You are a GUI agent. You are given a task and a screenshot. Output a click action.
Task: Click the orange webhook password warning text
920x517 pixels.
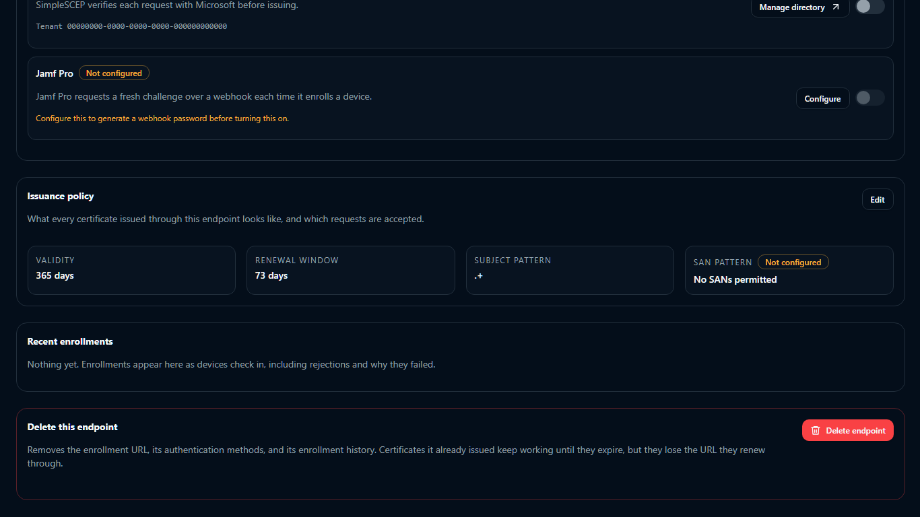coord(162,118)
